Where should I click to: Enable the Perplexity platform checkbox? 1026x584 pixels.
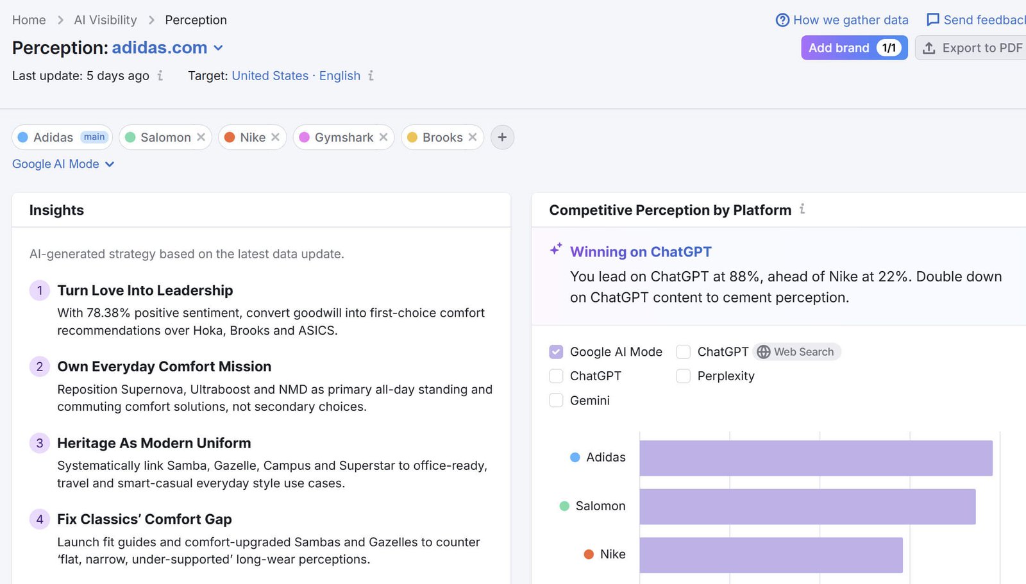pos(684,376)
